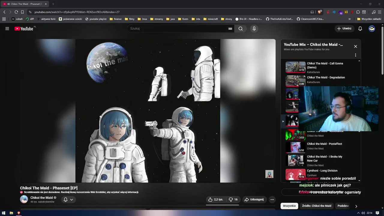Open the mix playlist three-dot options

355,55
